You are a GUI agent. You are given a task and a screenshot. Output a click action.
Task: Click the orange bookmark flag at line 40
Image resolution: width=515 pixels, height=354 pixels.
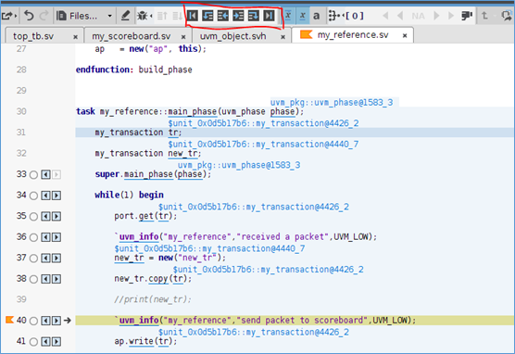point(9,320)
